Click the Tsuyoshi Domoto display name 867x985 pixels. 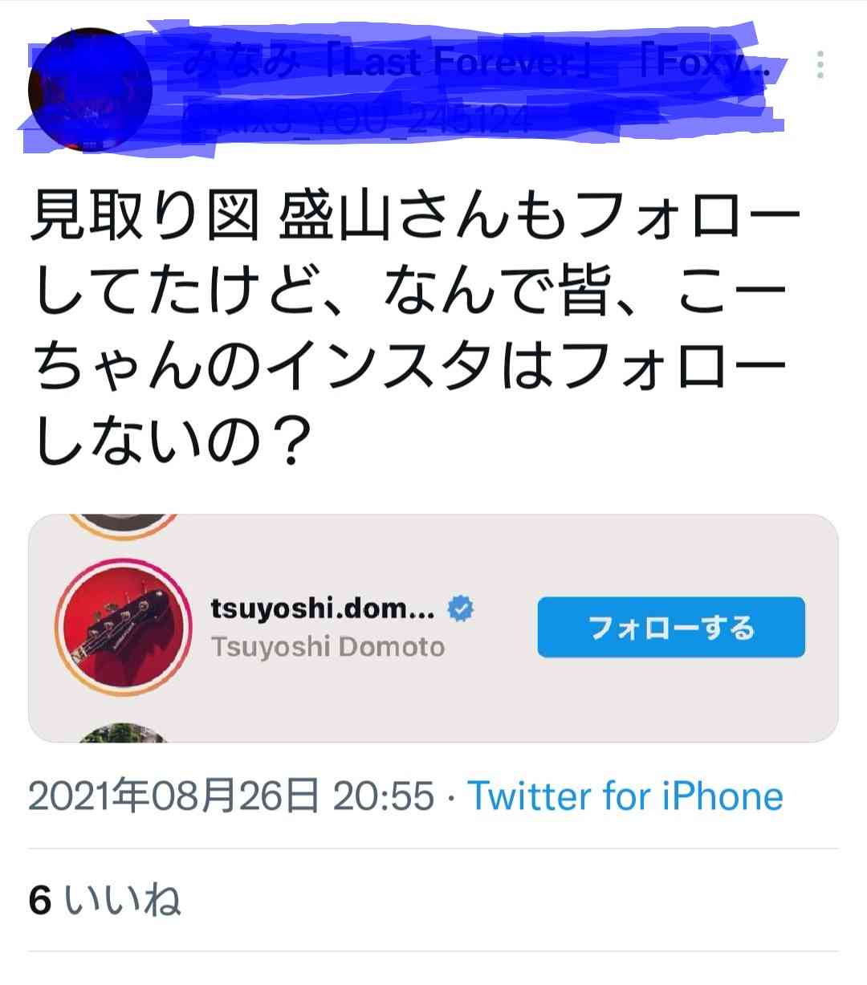pyautogui.click(x=328, y=646)
